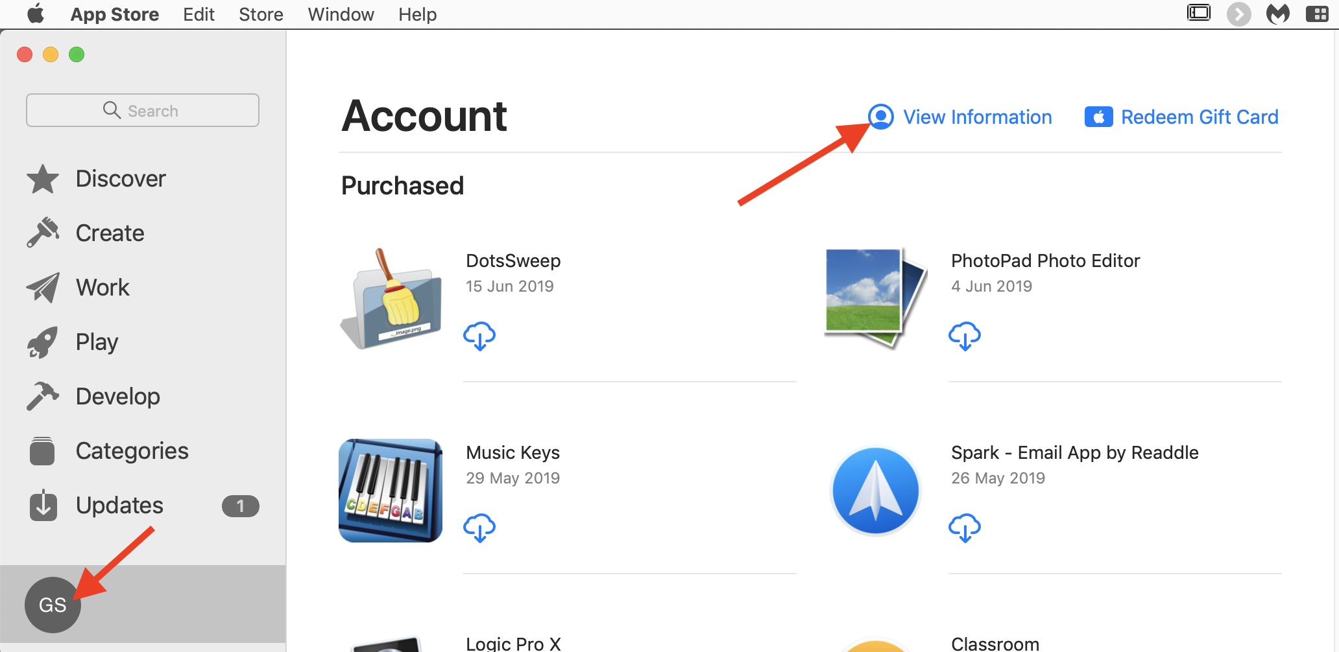Click the Classroom app title
Viewport: 1339px width, 652px height.
click(x=995, y=644)
